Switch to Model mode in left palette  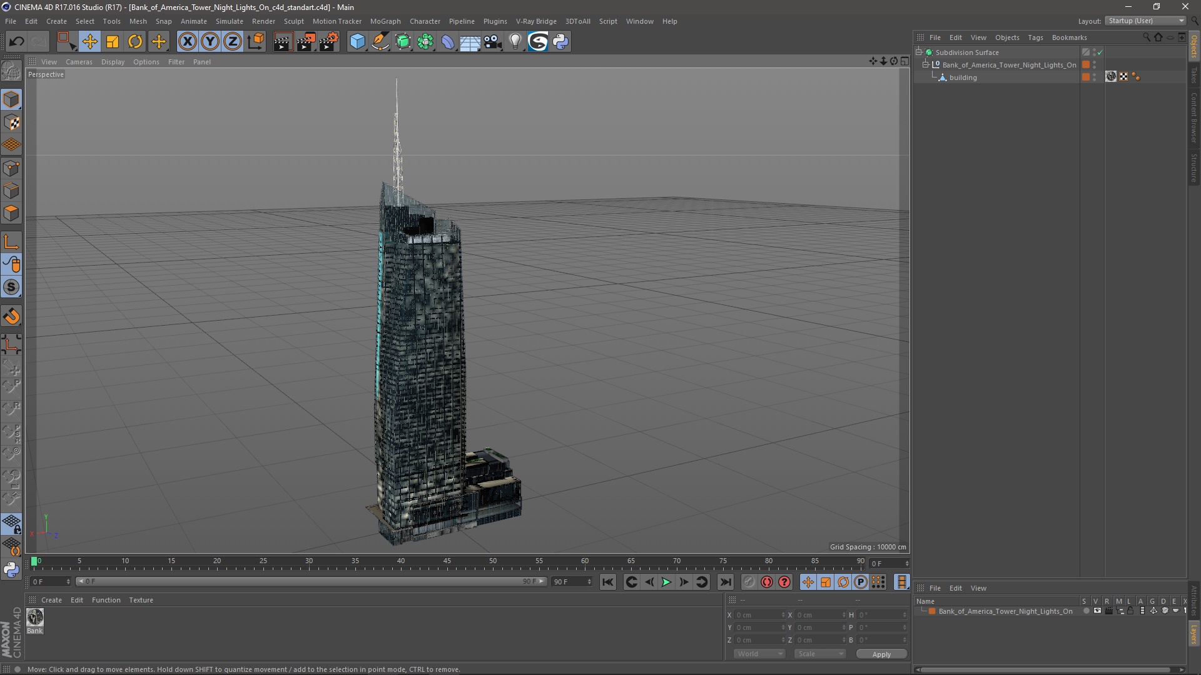[x=11, y=100]
